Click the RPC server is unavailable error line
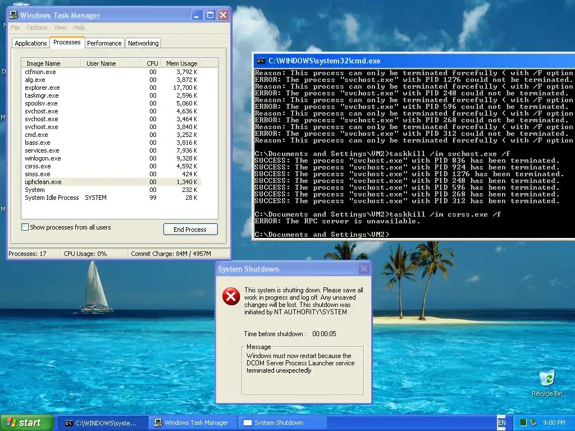575x431 pixels. point(337,221)
